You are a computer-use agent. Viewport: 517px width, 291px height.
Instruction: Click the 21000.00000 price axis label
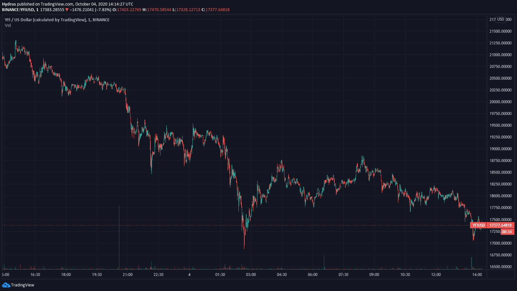pyautogui.click(x=500, y=55)
